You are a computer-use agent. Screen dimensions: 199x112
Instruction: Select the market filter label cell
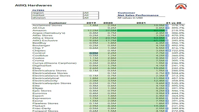(x=57, y=15)
